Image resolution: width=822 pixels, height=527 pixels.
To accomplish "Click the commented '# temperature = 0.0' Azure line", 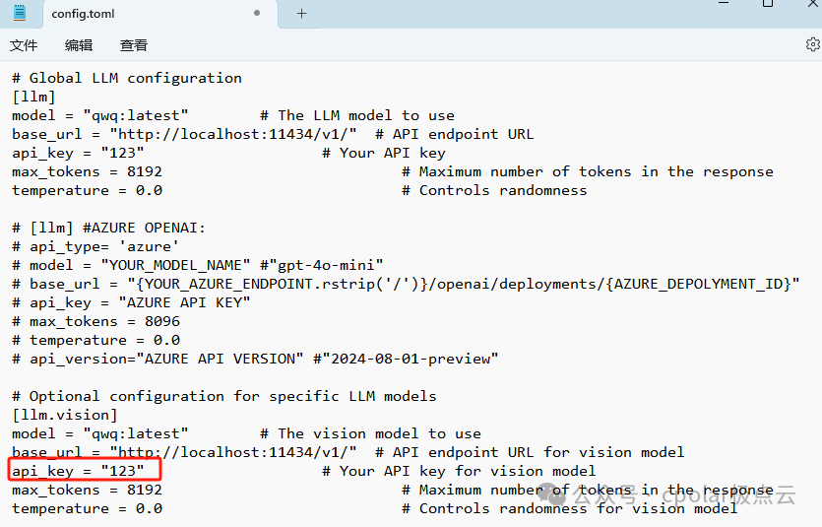I will [x=95, y=340].
